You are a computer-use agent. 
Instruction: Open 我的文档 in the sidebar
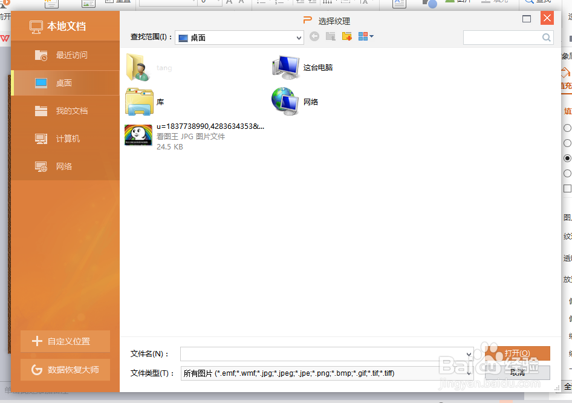(x=65, y=111)
